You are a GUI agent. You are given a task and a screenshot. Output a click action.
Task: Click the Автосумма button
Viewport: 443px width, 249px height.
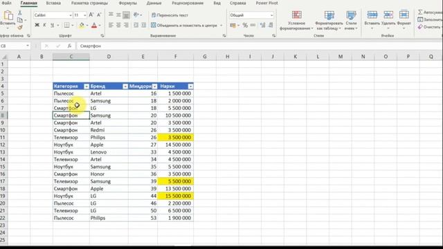430,12
